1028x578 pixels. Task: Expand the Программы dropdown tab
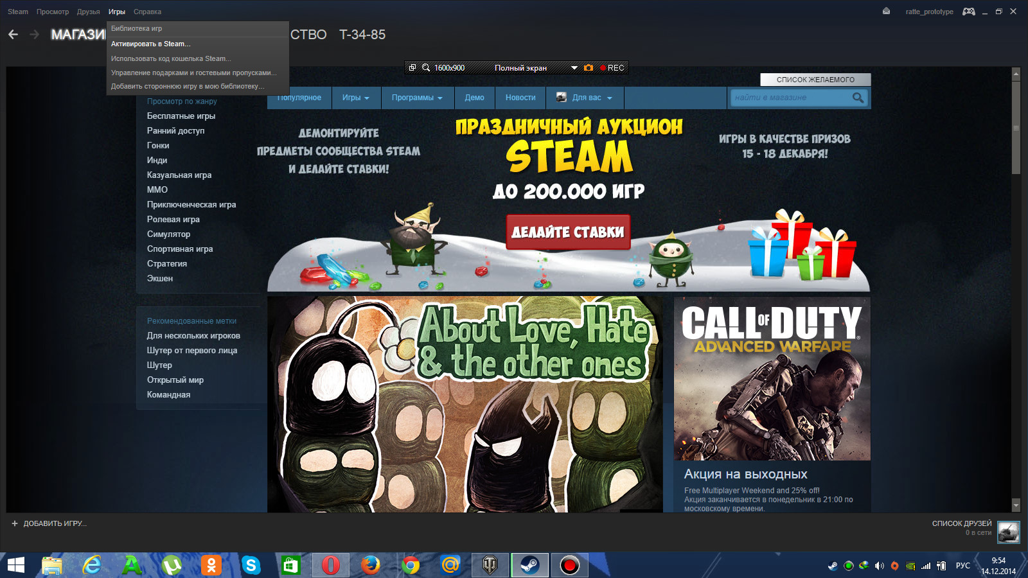[418, 98]
